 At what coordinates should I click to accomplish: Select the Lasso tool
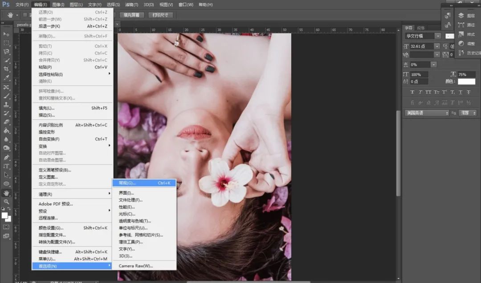tap(6, 52)
